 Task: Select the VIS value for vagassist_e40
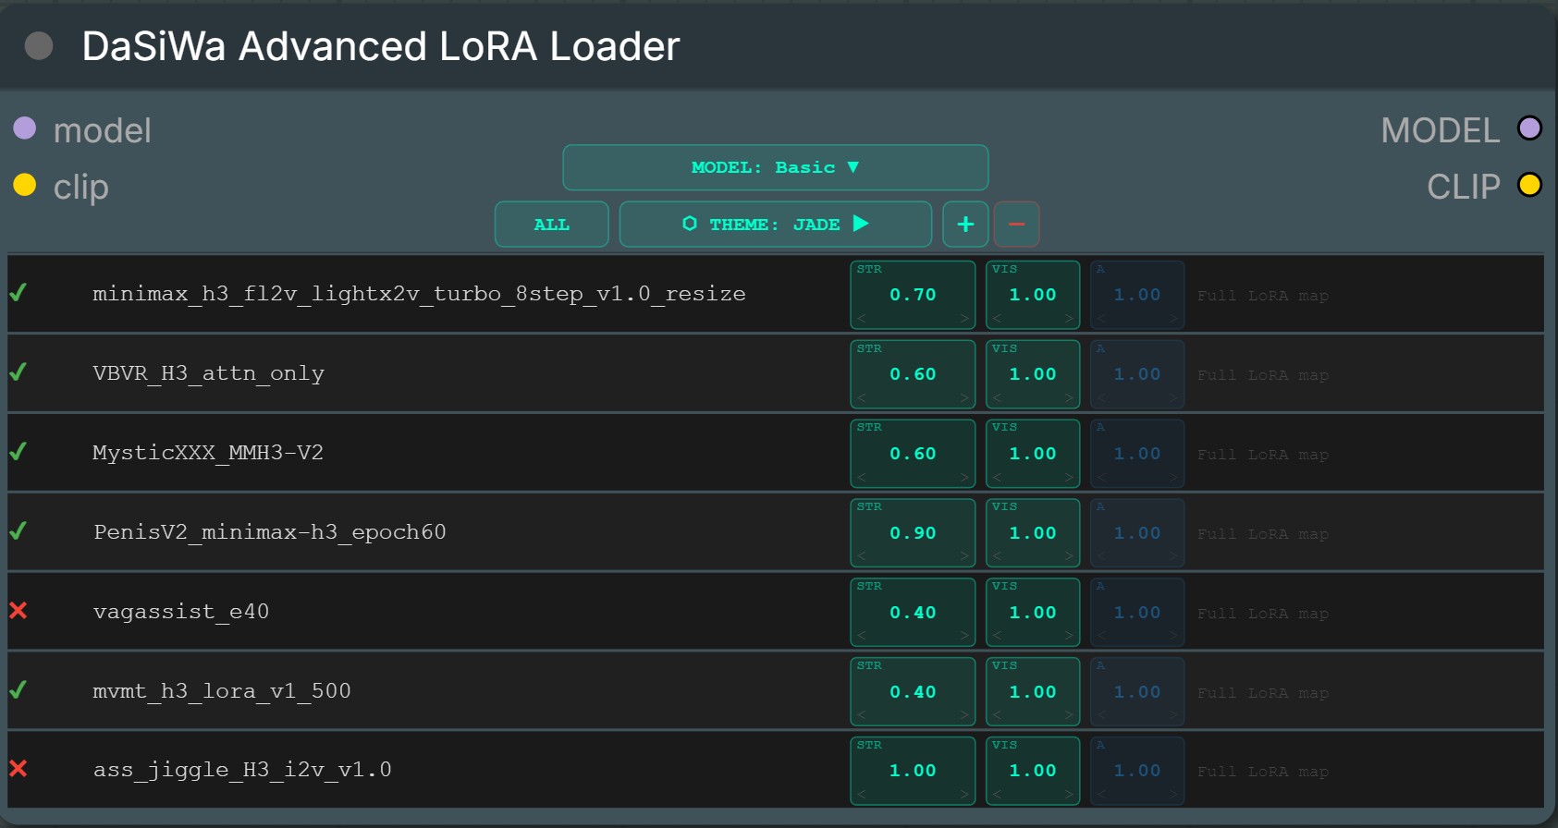1033,613
